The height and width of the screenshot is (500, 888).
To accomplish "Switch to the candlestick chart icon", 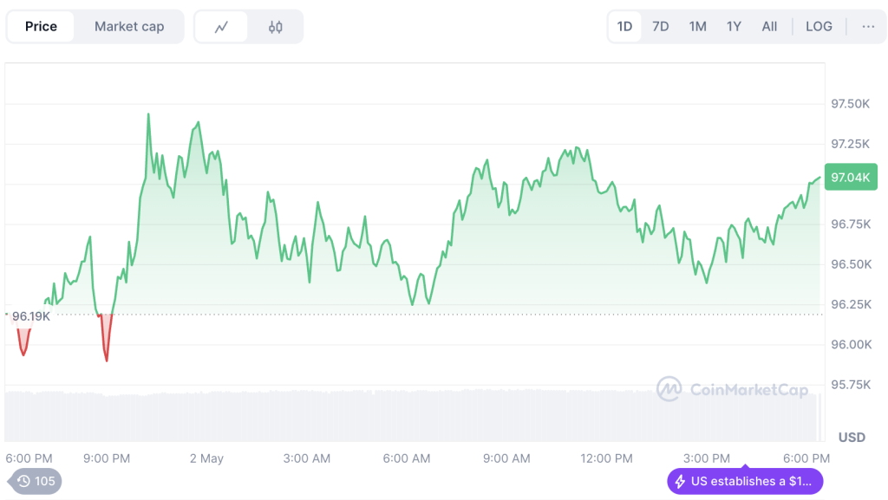I will [x=275, y=27].
